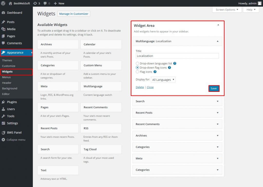Open the All Languages dropdown

point(163,80)
